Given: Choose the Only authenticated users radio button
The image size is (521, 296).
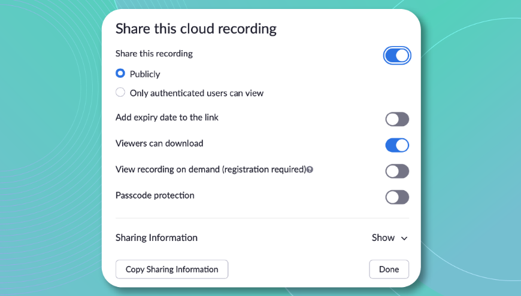Looking at the screenshot, I should (120, 93).
